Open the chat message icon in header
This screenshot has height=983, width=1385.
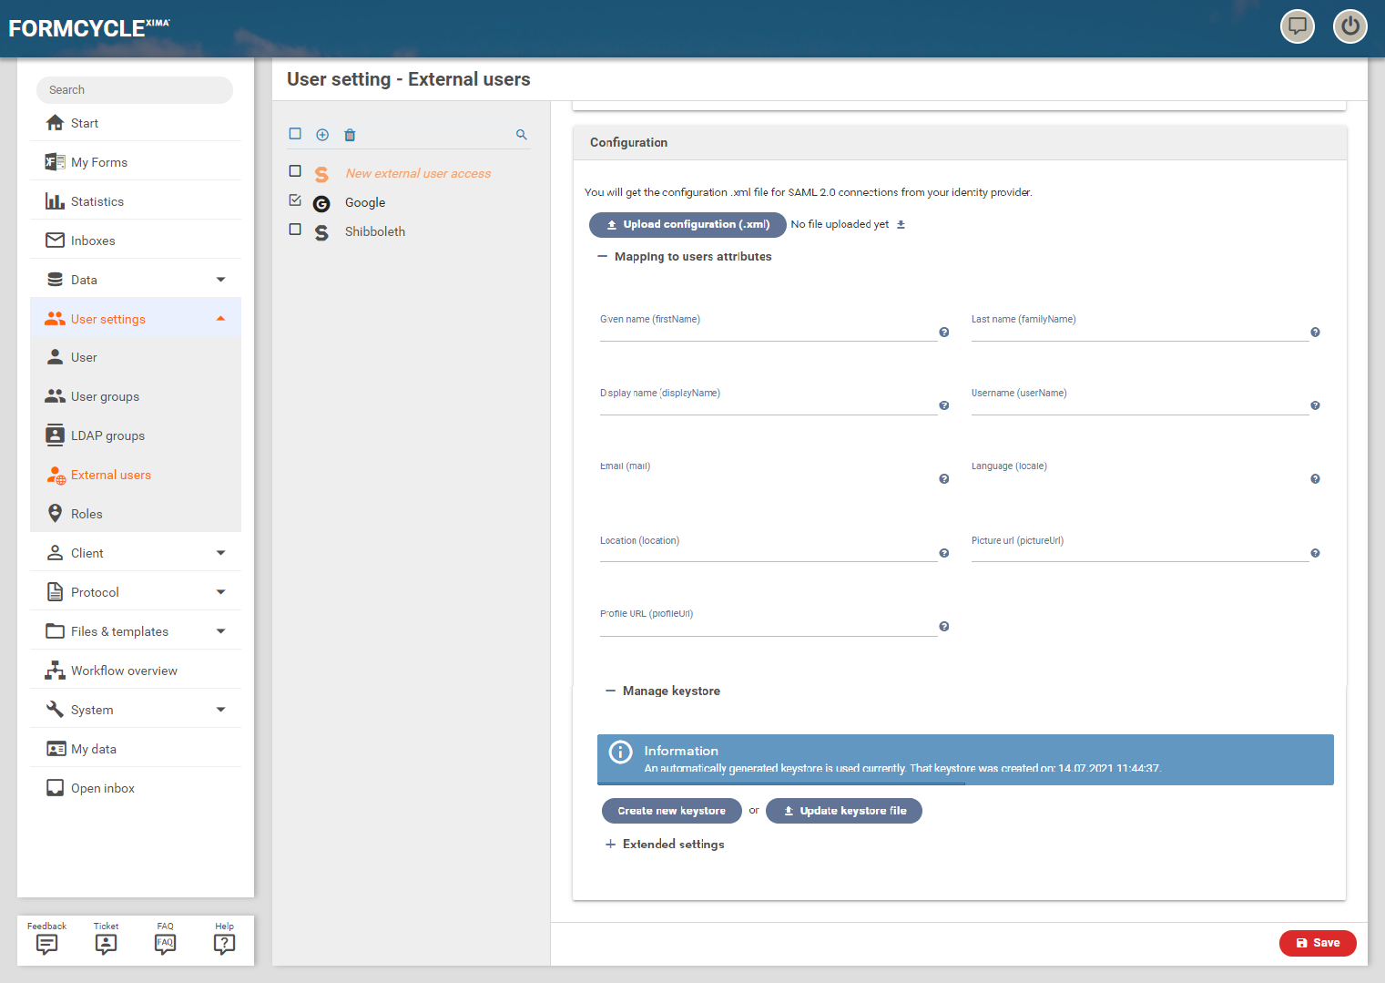point(1298,26)
